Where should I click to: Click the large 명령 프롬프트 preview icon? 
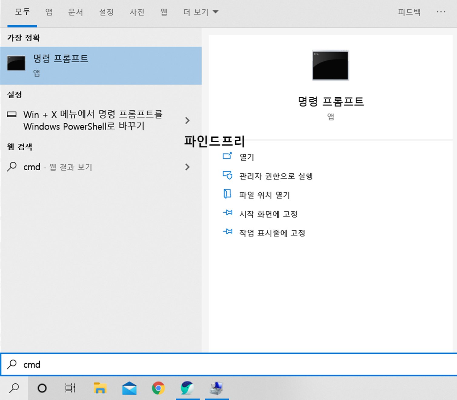pyautogui.click(x=330, y=65)
